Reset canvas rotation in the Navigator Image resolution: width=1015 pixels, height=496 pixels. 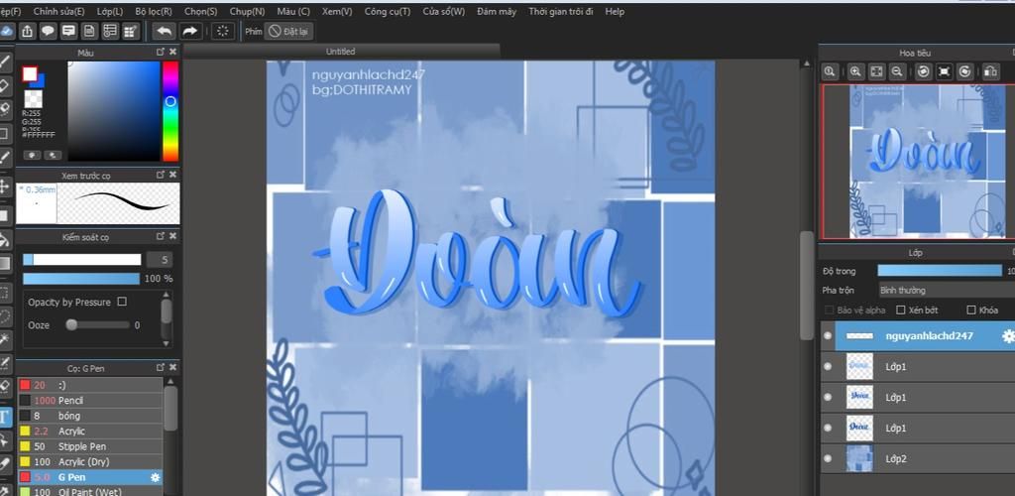point(945,71)
